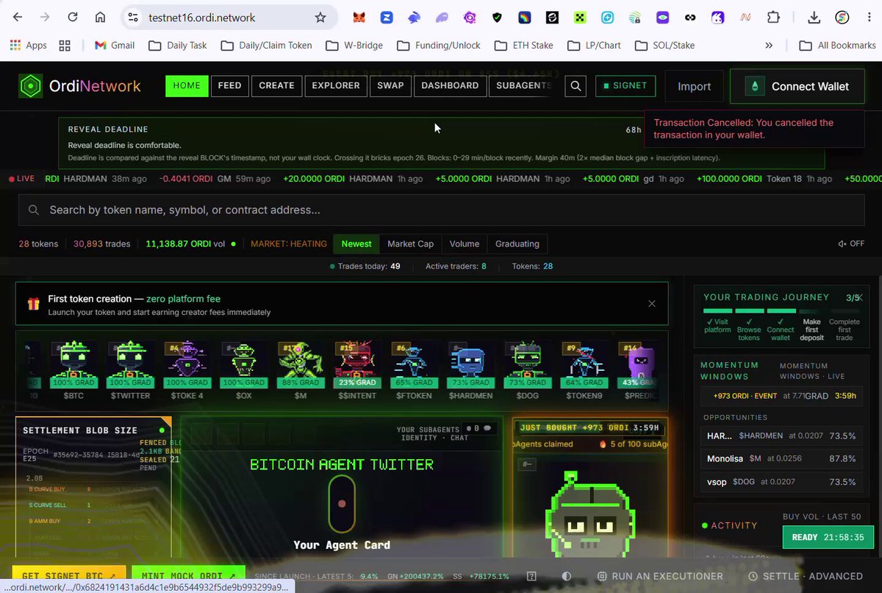Select the $TWITTER token avatar

click(129, 366)
